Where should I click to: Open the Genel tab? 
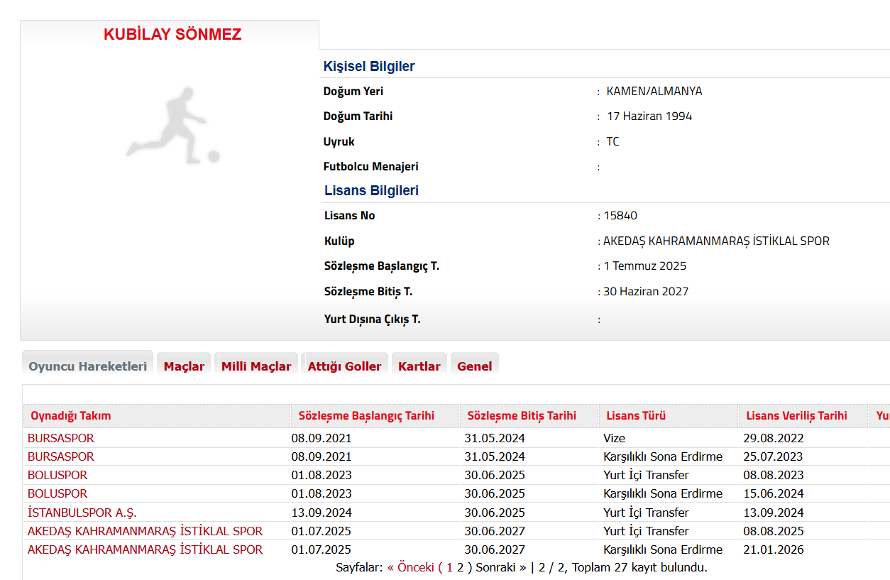coord(474,366)
